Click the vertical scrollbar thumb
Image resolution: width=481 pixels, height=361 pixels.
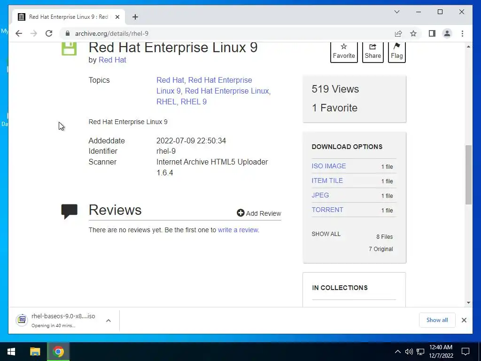coord(468,175)
